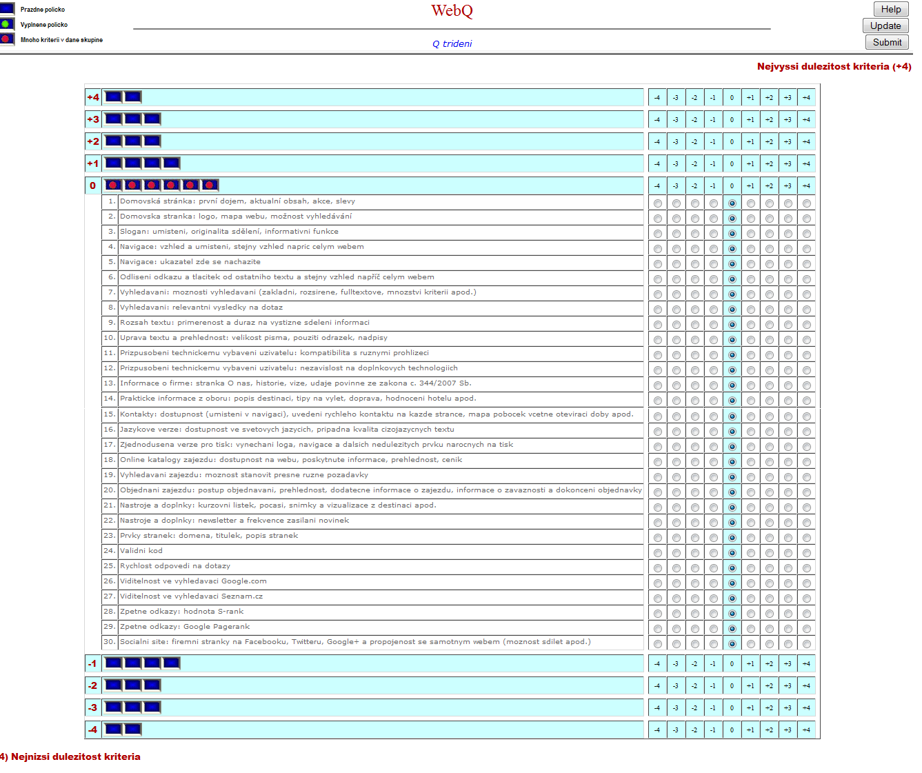The width and height of the screenshot is (922, 773).
Task: Click the green 'Vyplnene policko' legend icon
Action: coord(7,24)
